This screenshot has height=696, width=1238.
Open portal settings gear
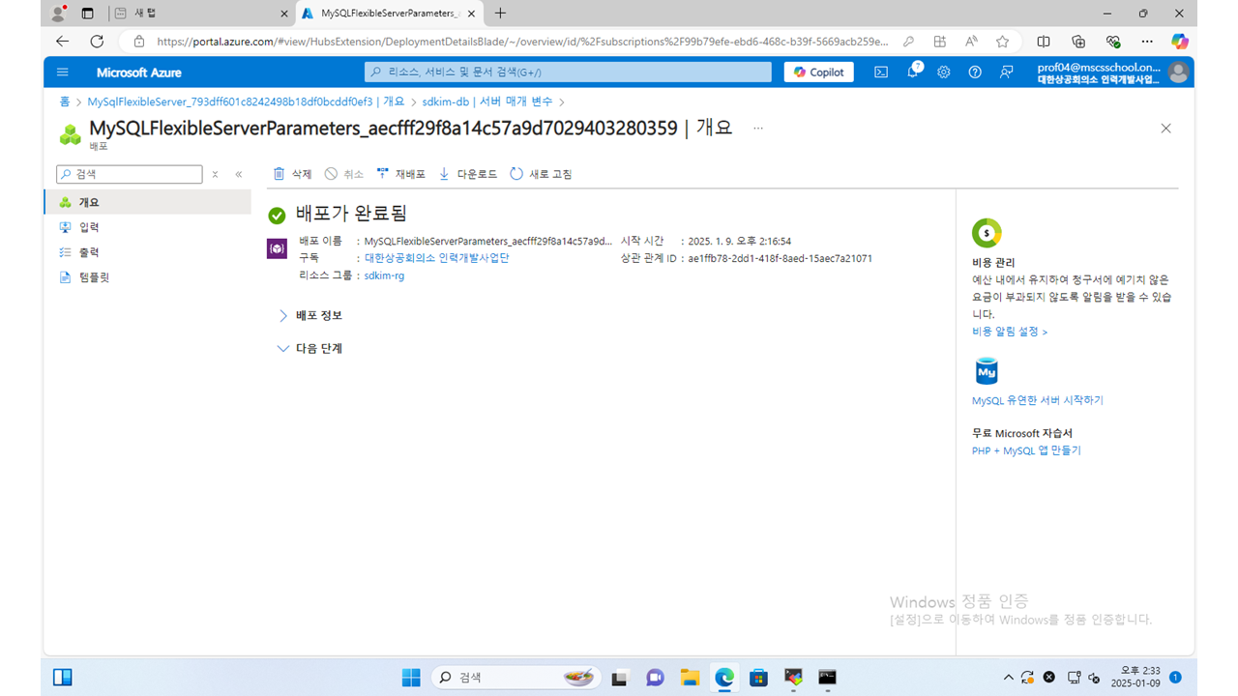(944, 72)
